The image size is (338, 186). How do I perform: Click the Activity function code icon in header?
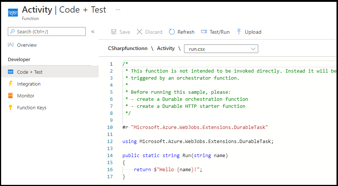click(13, 13)
